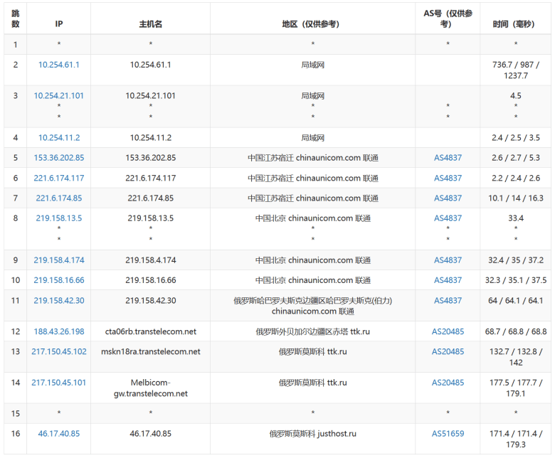Select time value 33.4 in hop 8

(516, 218)
